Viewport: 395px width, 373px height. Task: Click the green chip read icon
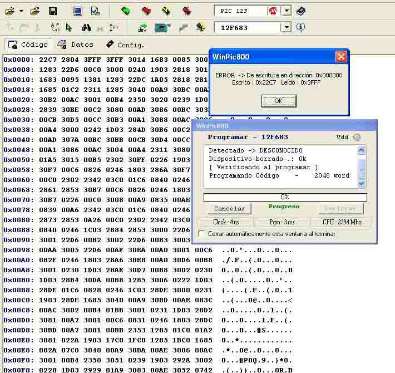(x=126, y=11)
